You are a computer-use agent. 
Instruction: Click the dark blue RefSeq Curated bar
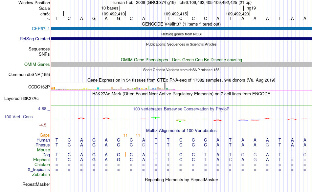[182, 39]
